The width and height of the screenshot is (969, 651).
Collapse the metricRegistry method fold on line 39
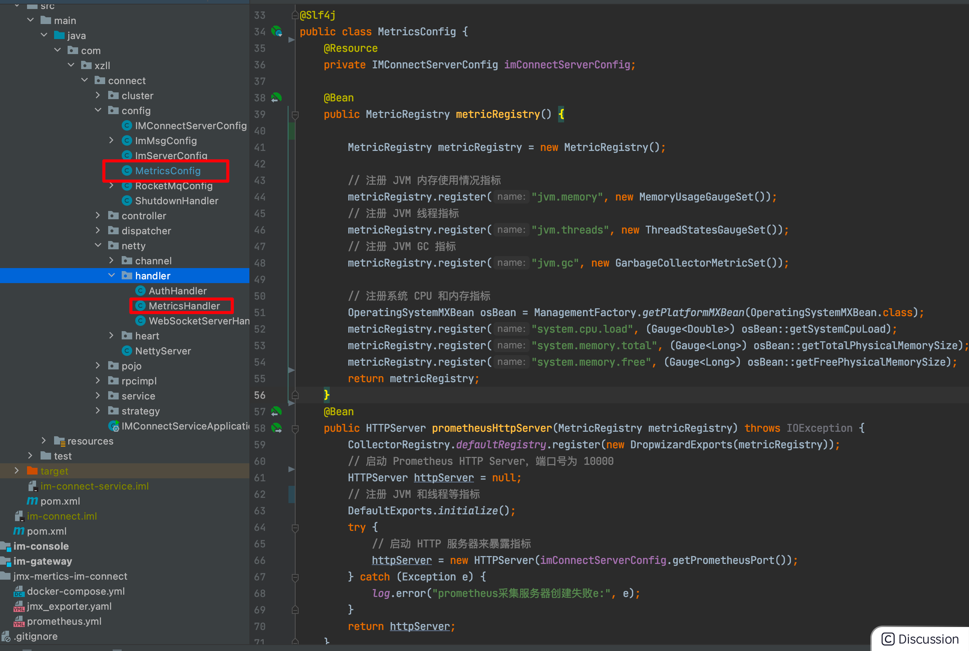point(295,115)
